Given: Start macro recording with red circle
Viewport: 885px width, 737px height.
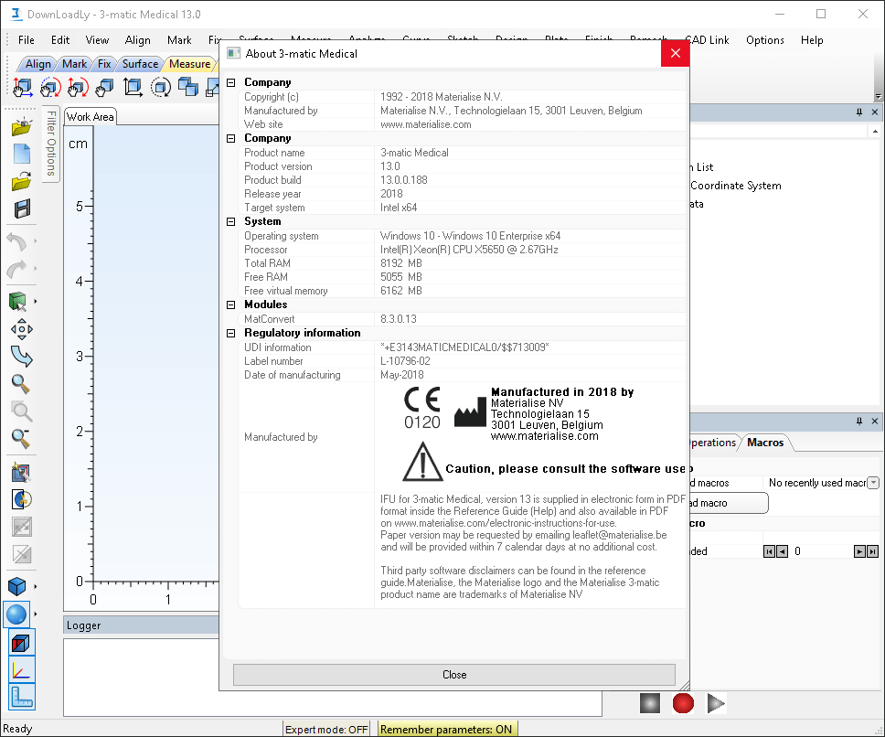Looking at the screenshot, I should [x=683, y=703].
